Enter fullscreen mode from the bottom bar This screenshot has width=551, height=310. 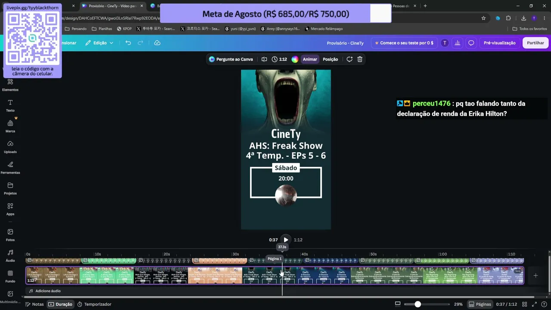(x=533, y=304)
